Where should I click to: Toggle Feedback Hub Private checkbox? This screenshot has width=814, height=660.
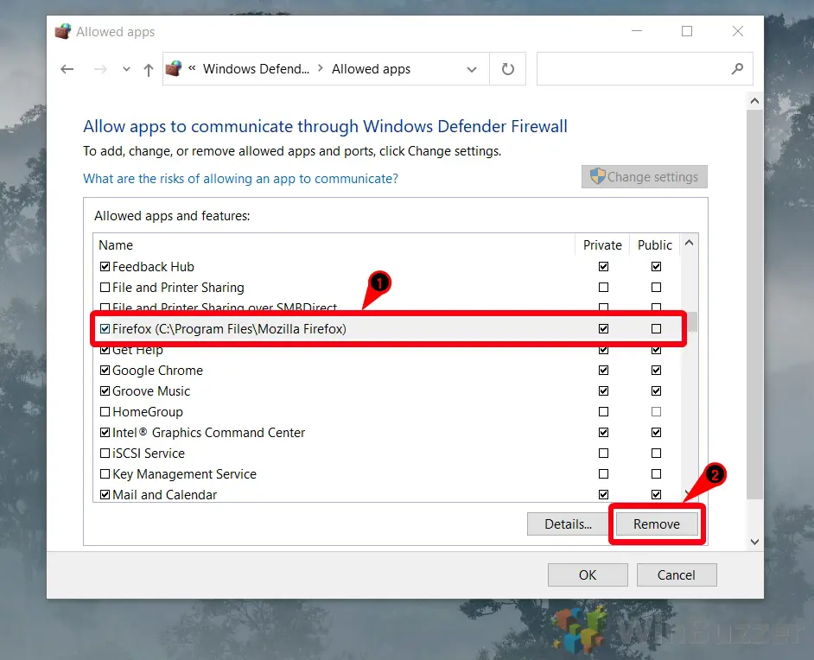click(x=603, y=267)
